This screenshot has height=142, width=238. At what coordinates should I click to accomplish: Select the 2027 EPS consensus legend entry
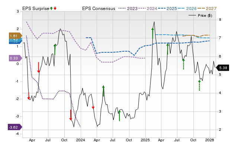[x=207, y=9]
